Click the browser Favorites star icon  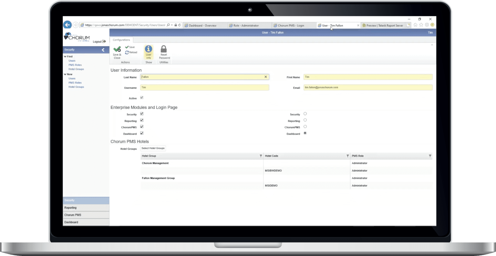click(x=421, y=25)
